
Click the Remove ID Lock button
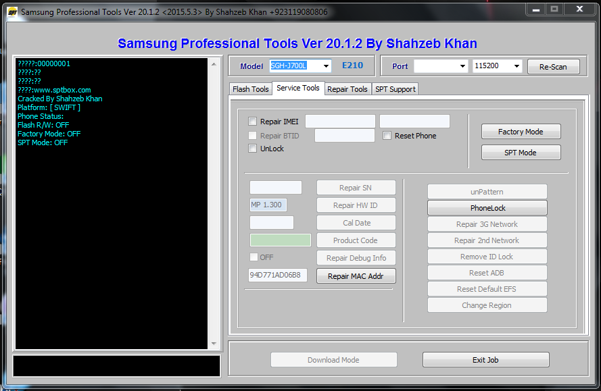tap(487, 257)
